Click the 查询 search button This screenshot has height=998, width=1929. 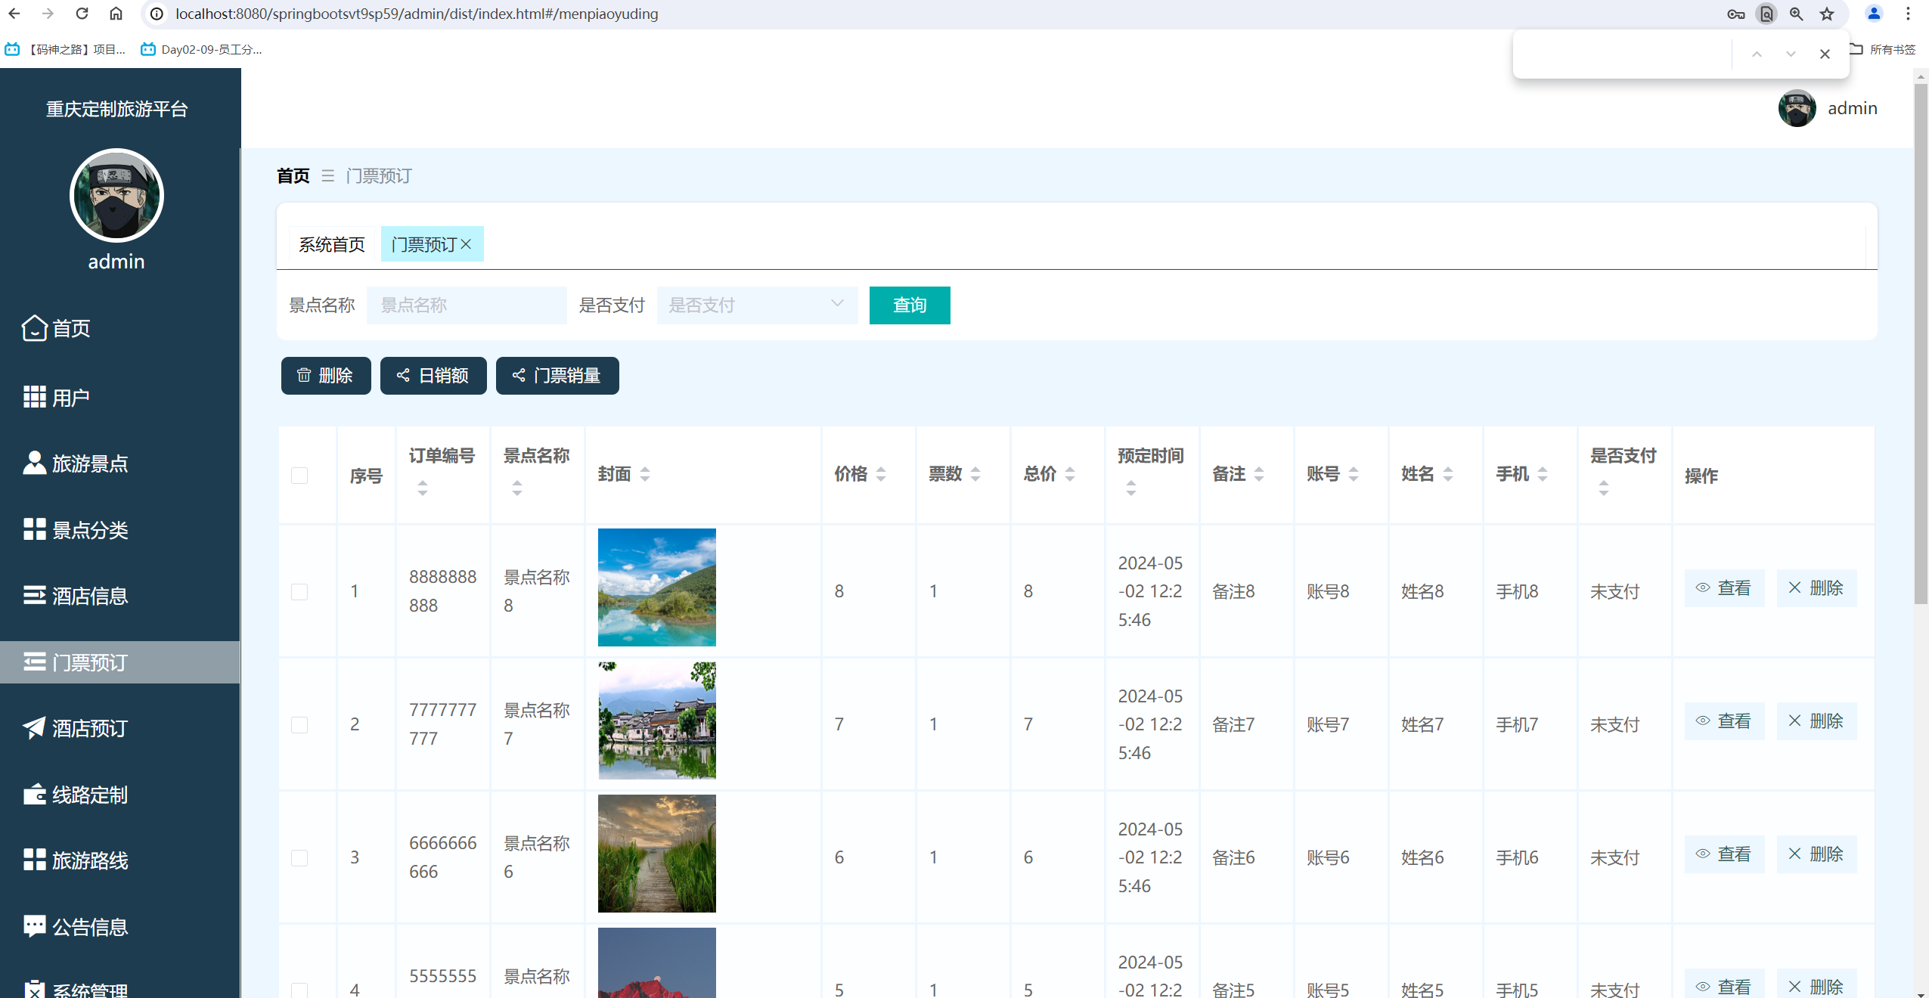coord(910,305)
